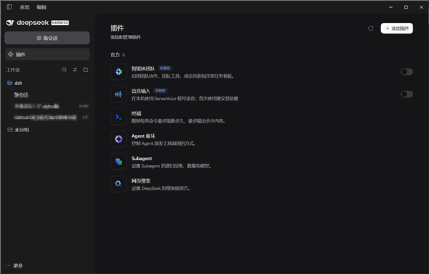This screenshot has height=274, width=429.
Task: Click the 工作区 section label
Action: coord(13,70)
